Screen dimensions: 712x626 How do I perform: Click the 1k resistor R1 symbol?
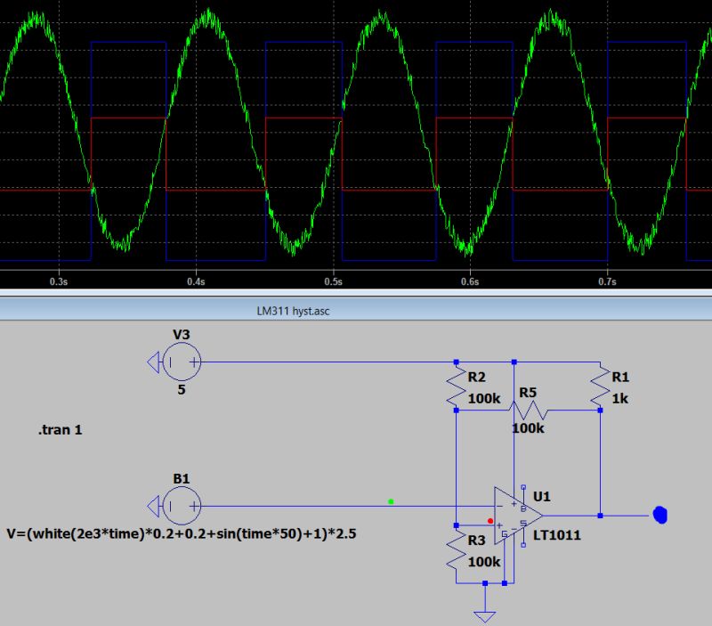click(599, 385)
